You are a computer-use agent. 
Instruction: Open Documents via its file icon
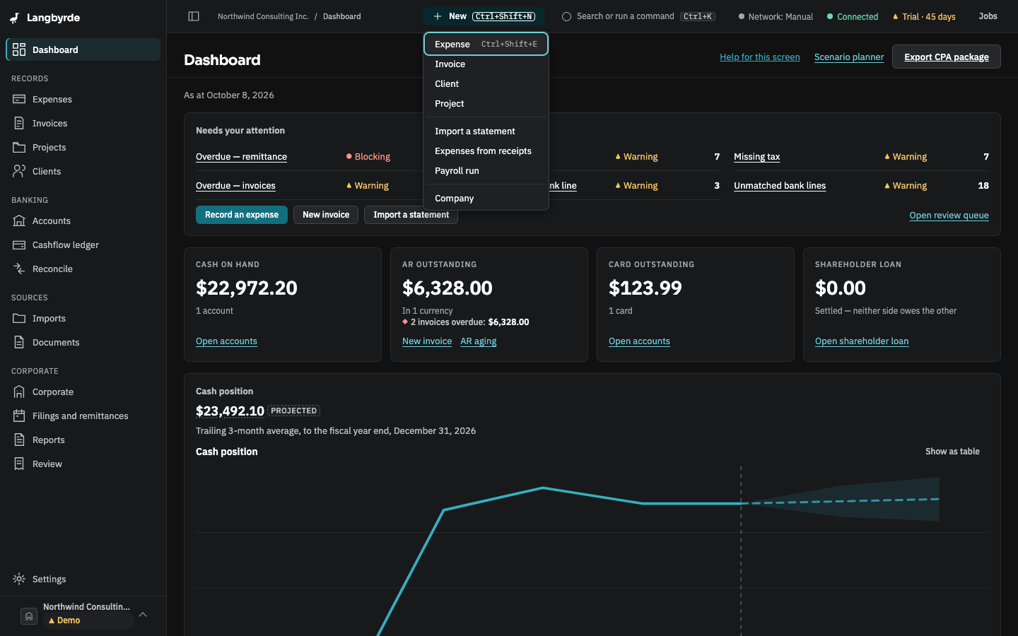point(19,342)
